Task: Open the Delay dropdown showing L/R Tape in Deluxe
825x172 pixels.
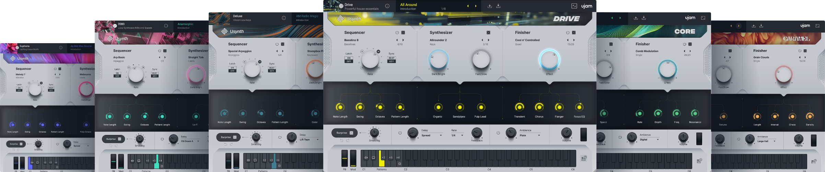Action: click(309, 139)
